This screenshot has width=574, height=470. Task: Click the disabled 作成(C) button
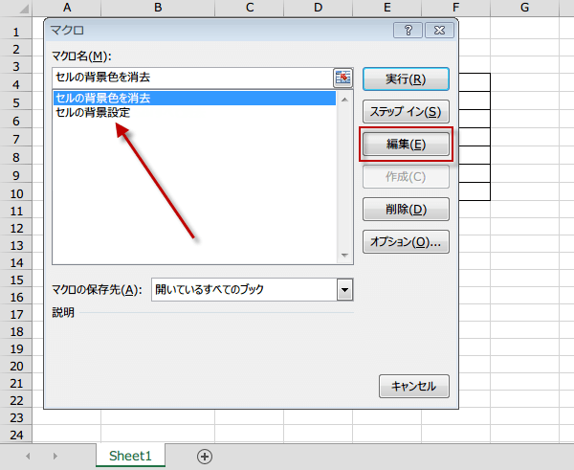tap(406, 176)
